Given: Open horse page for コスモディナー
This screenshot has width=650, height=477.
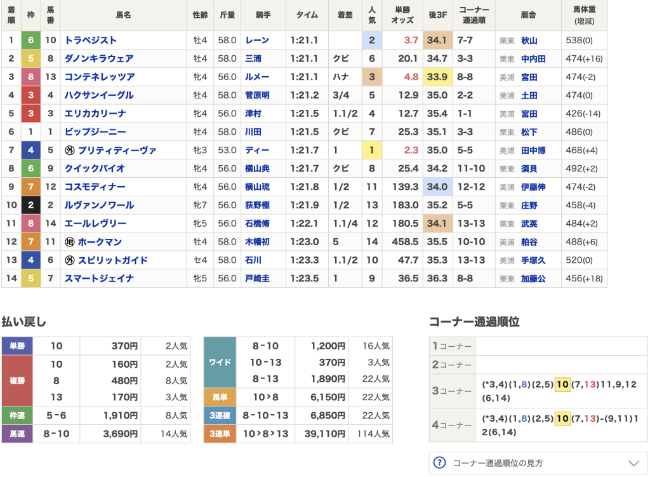Looking at the screenshot, I should [x=95, y=187].
